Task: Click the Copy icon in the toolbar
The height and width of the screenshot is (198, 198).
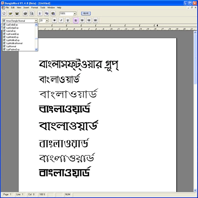Action: (x=47, y=13)
